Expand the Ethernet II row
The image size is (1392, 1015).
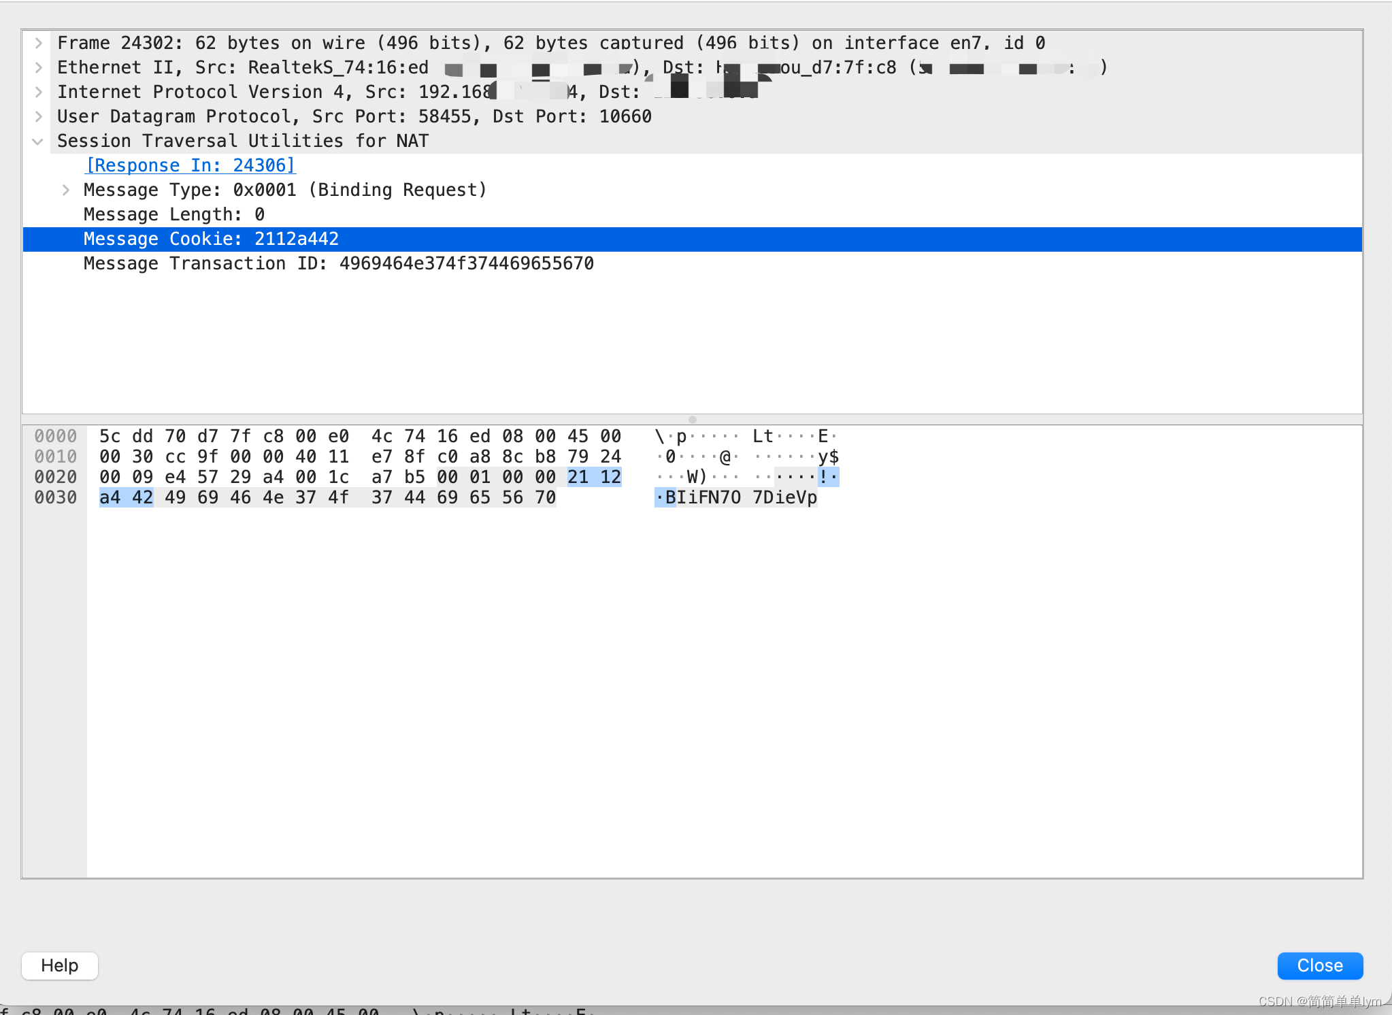coord(39,68)
